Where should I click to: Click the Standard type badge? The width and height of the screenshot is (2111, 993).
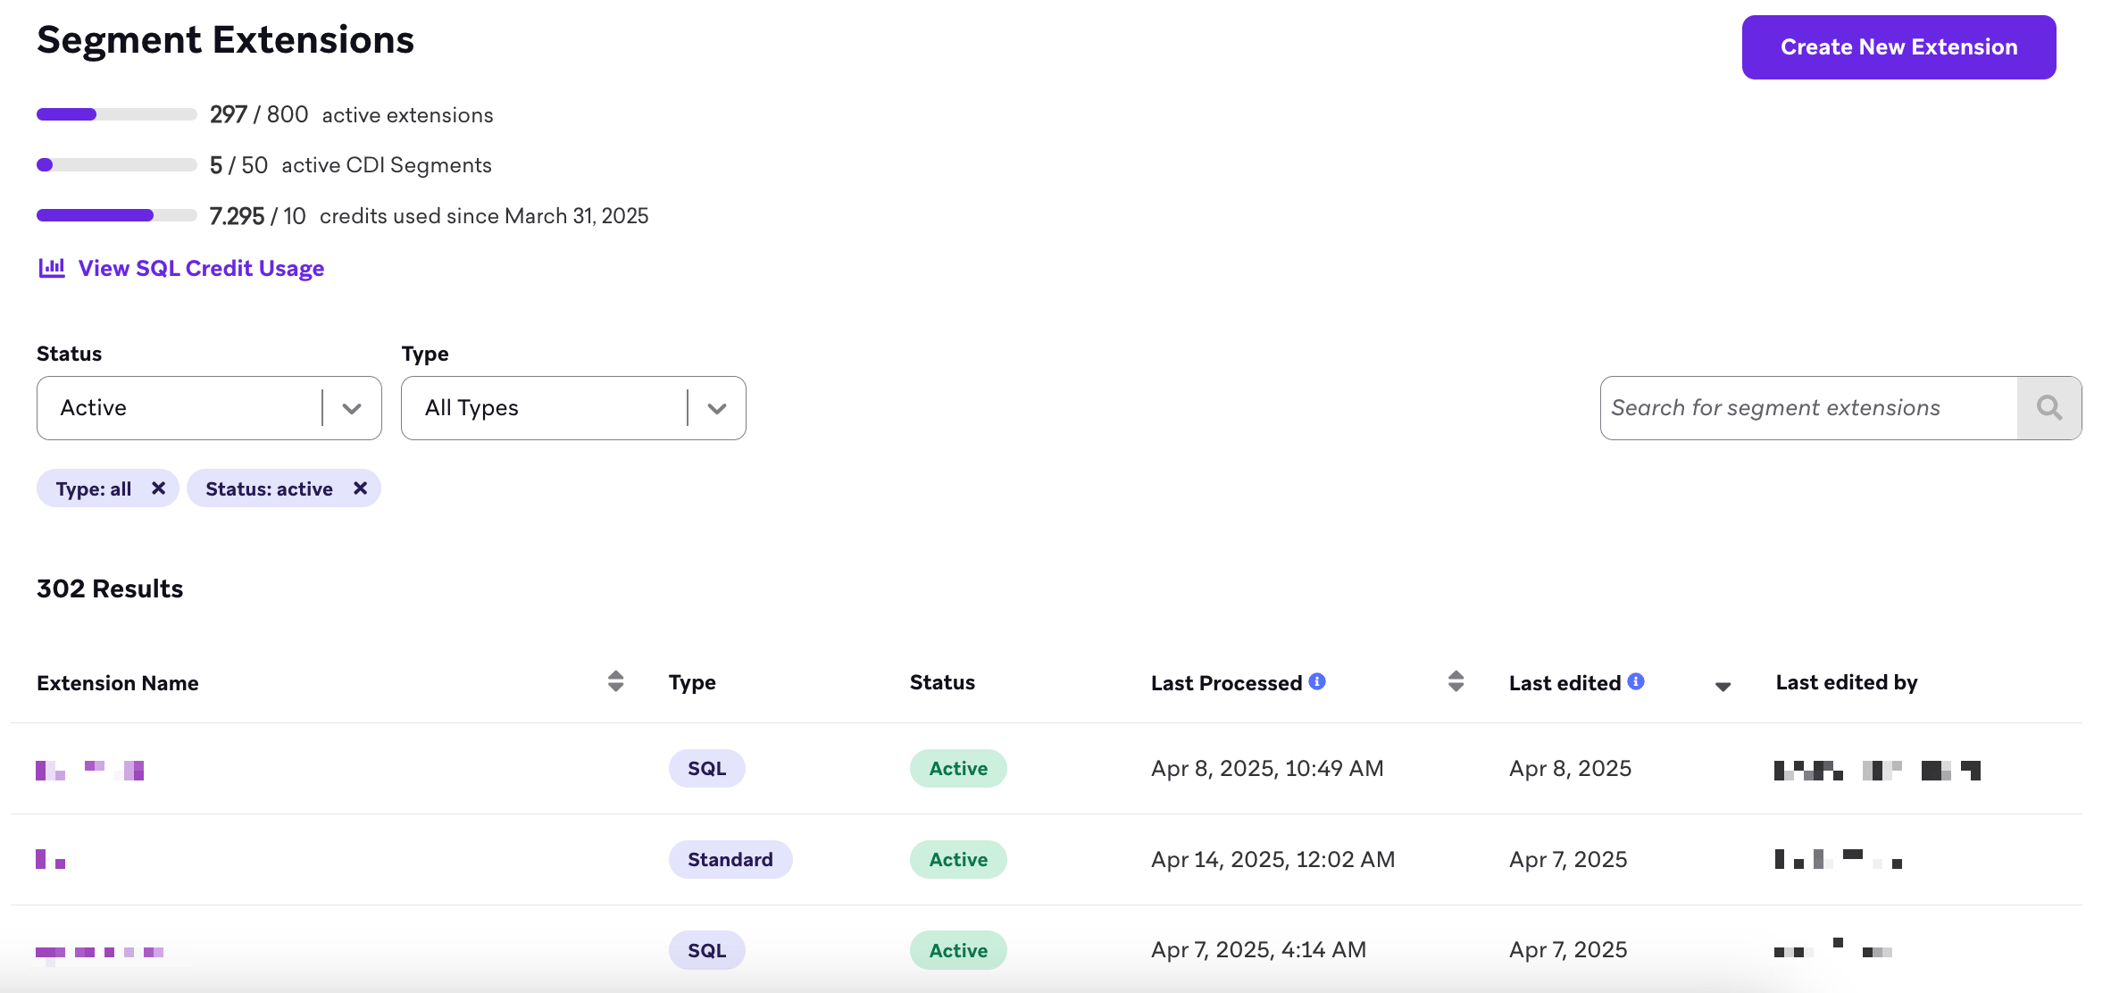point(730,860)
